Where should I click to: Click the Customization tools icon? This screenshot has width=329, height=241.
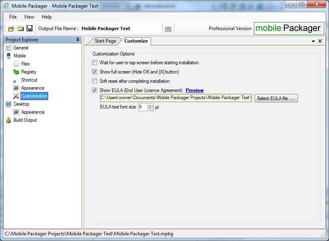click(x=16, y=96)
